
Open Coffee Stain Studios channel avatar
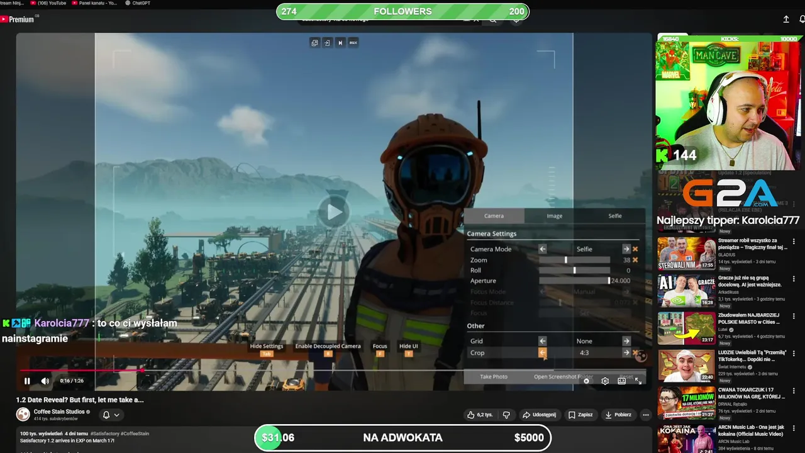[23, 414]
